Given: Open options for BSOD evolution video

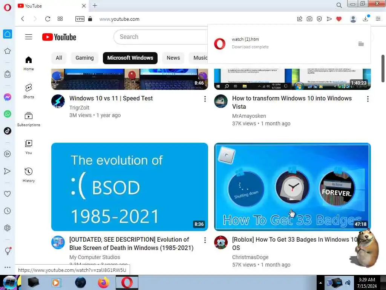Looking at the screenshot, I should coord(205,240).
